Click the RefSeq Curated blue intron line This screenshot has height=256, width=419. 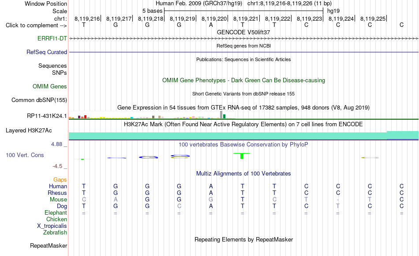coord(243,52)
